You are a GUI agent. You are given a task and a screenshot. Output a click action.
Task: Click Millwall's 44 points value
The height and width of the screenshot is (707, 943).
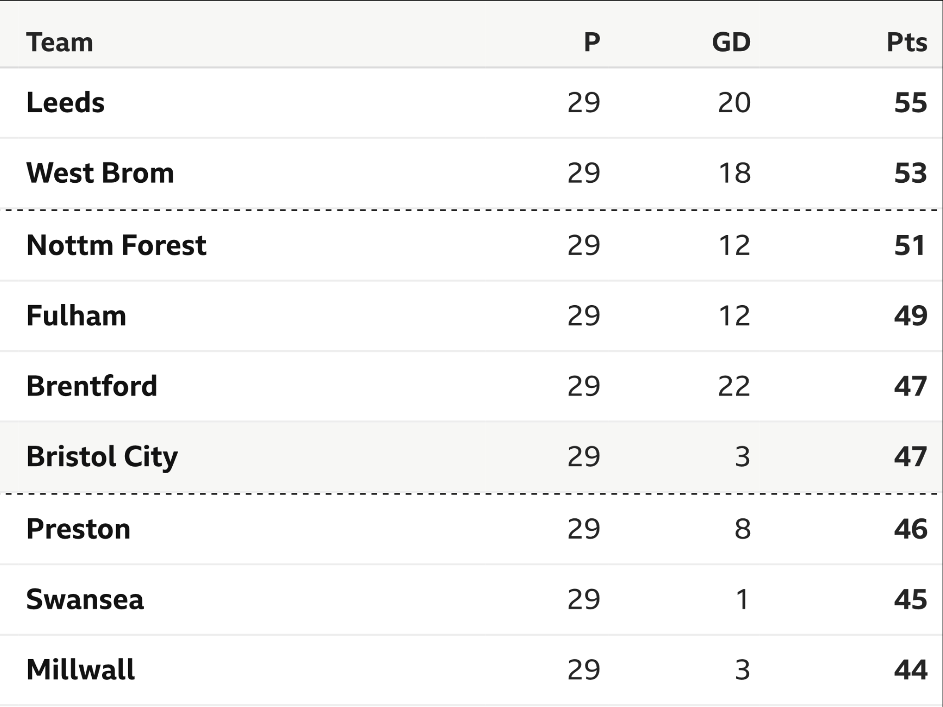click(x=910, y=670)
